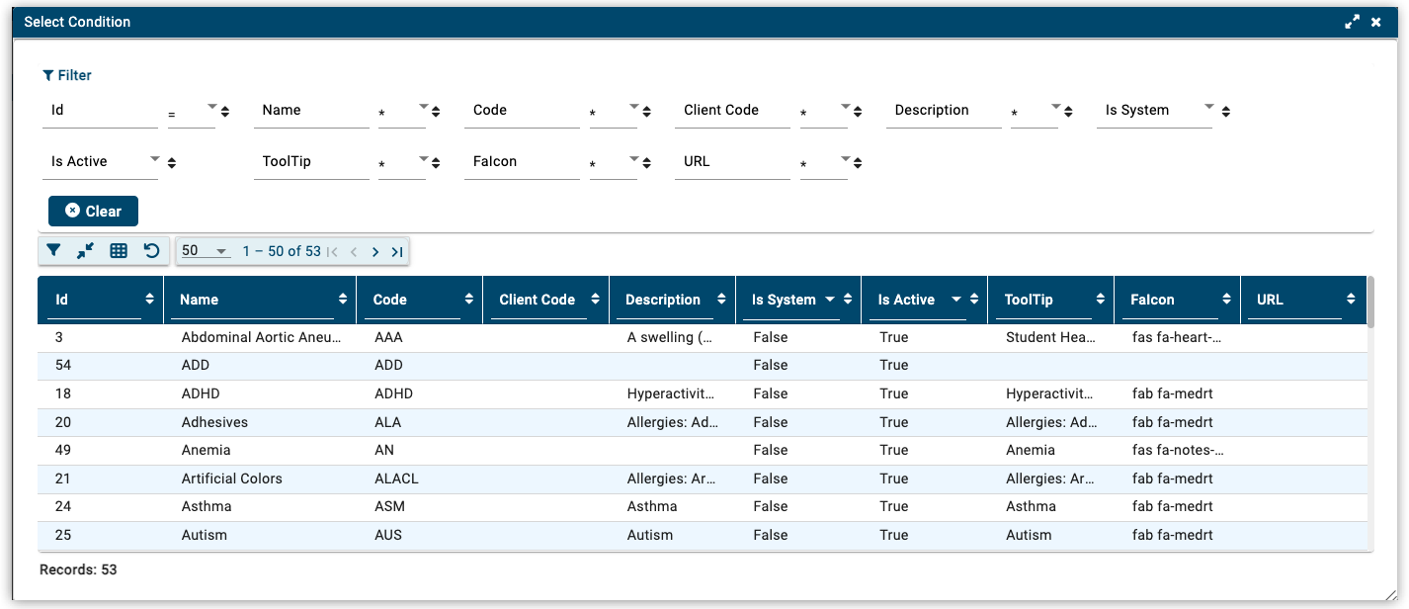Open the Is Active filter dropdown
Viewport: 1409px width, 609px height.
point(154,158)
